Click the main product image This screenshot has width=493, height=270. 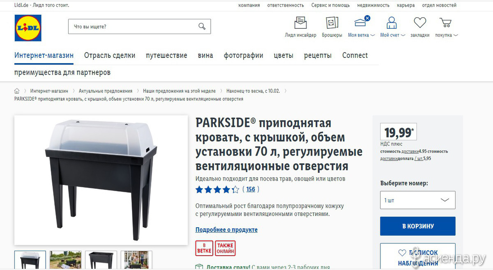(101, 180)
